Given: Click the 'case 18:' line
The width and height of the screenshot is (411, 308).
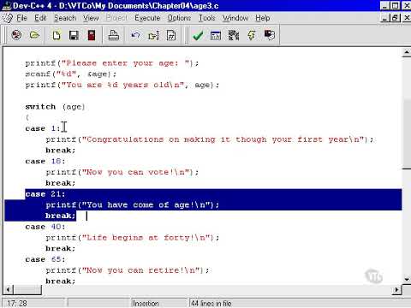Looking at the screenshot, I should point(45,161).
